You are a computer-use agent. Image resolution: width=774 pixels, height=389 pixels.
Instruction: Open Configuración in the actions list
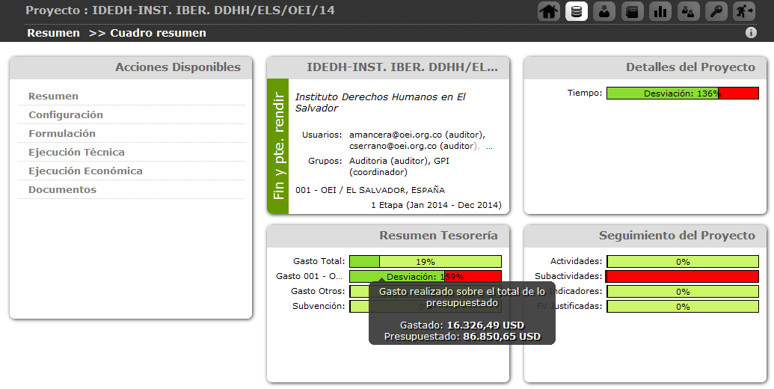pos(66,115)
